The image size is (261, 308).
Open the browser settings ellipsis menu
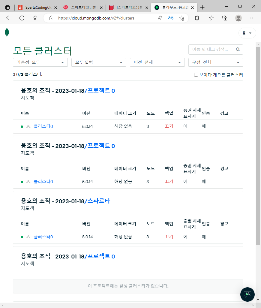click(x=252, y=18)
